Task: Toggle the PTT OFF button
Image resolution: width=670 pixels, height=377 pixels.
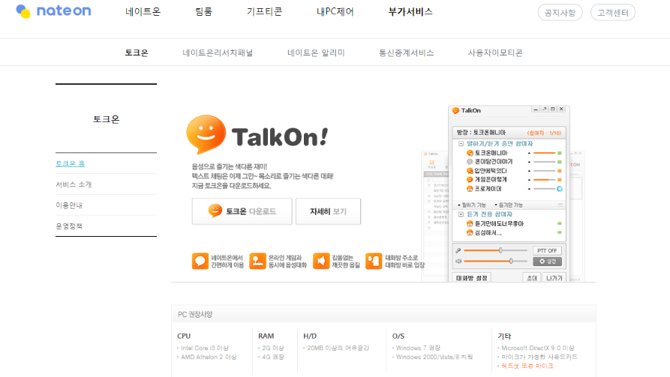Action: point(547,250)
